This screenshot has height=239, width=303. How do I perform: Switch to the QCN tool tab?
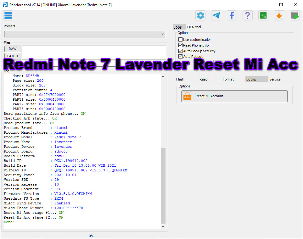194,27
